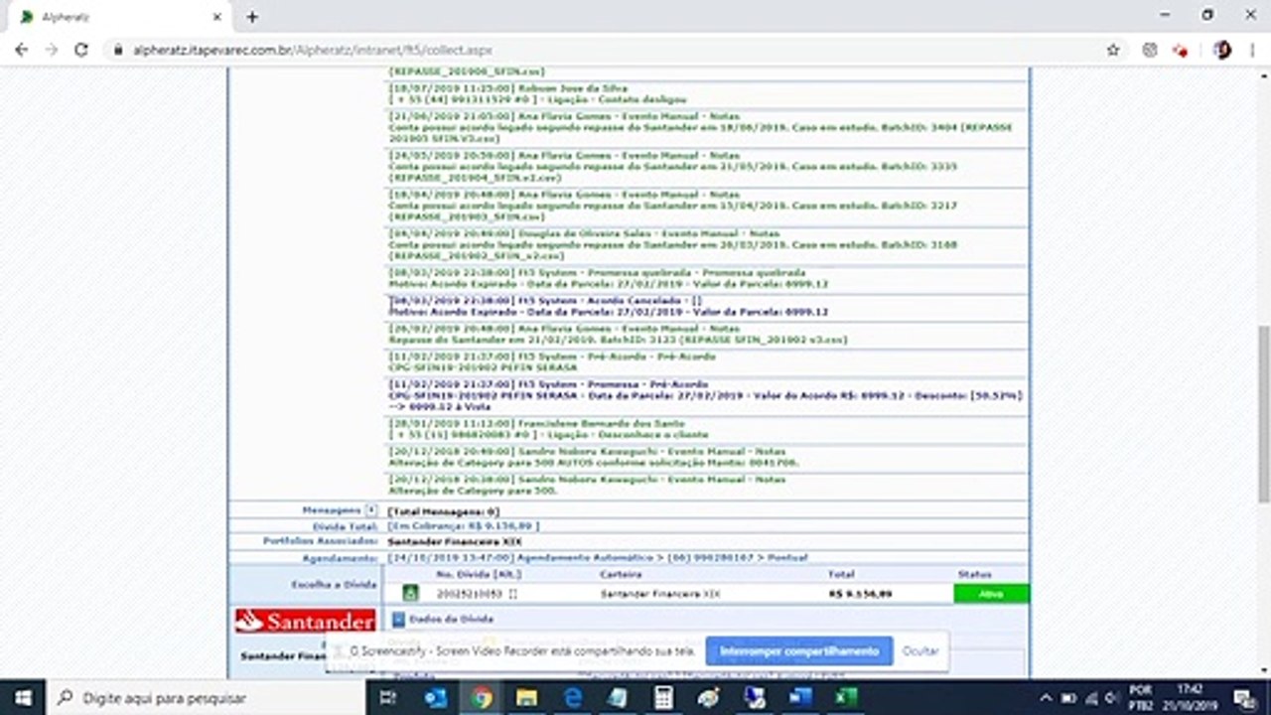This screenshot has width=1271, height=715.
Task: Click the Total value R$ 9.156,89 cell
Action: coord(860,594)
